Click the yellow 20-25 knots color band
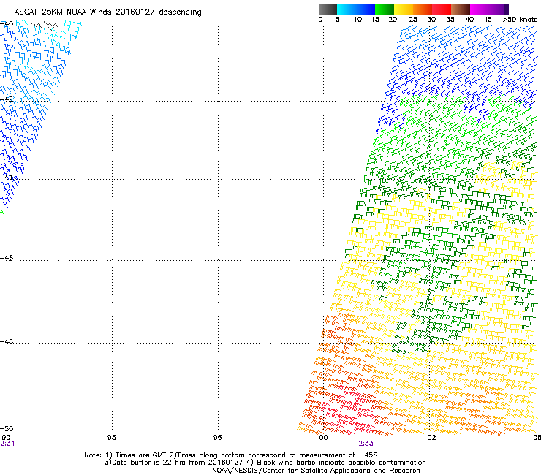541x475 pixels. 404,9
